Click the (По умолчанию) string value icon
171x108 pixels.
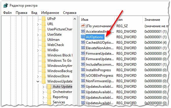(83, 26)
